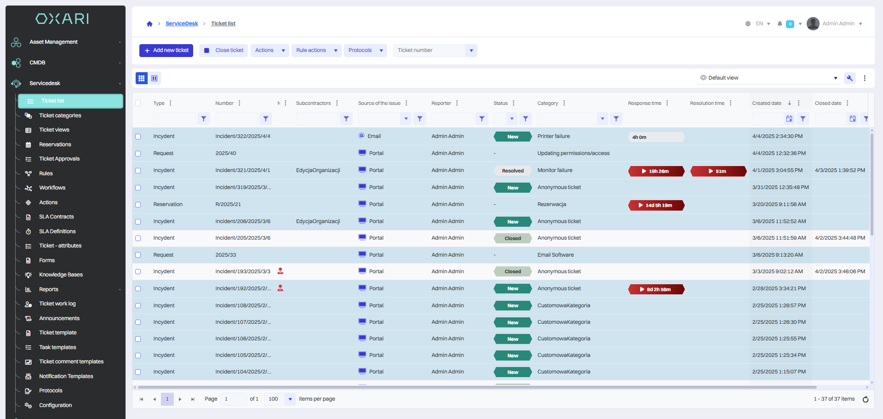Click Add new ticket button
Viewport: 883px width, 419px height.
click(166, 51)
